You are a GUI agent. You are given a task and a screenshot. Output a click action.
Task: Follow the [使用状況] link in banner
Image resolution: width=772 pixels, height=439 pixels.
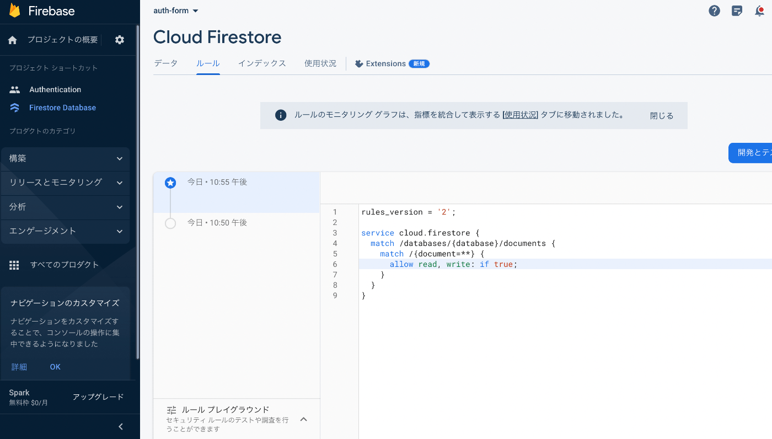pyautogui.click(x=520, y=115)
